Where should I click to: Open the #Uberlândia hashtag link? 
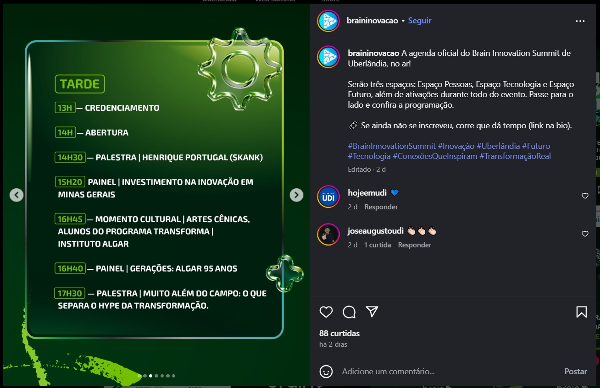click(x=498, y=146)
